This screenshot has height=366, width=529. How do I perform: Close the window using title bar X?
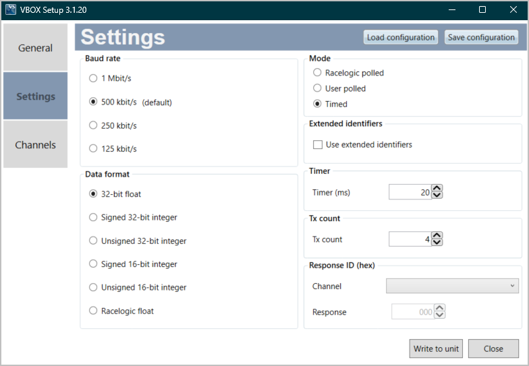(x=513, y=9)
